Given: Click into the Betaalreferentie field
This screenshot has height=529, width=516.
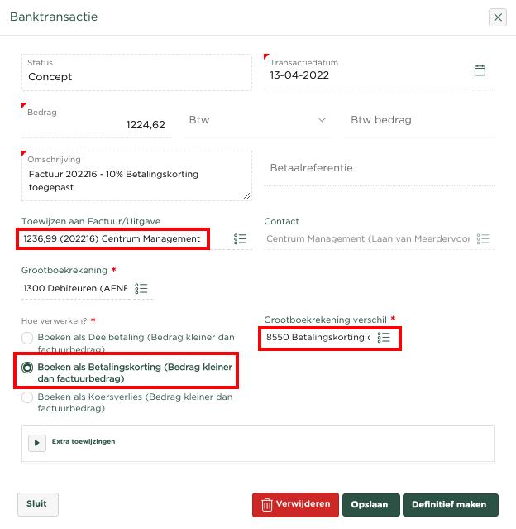Looking at the screenshot, I should (x=380, y=168).
